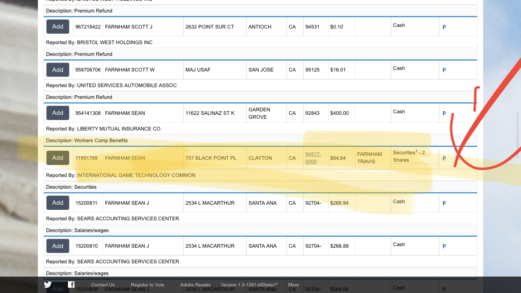Image resolution: width=521 pixels, height=293 pixels.
Task: Click INTERNATIONAL GAME TECHNOLOGY COMMON text
Action: click(x=136, y=175)
